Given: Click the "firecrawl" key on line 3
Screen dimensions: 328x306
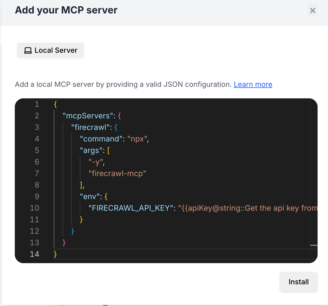Looking at the screenshot, I should [x=91, y=127].
